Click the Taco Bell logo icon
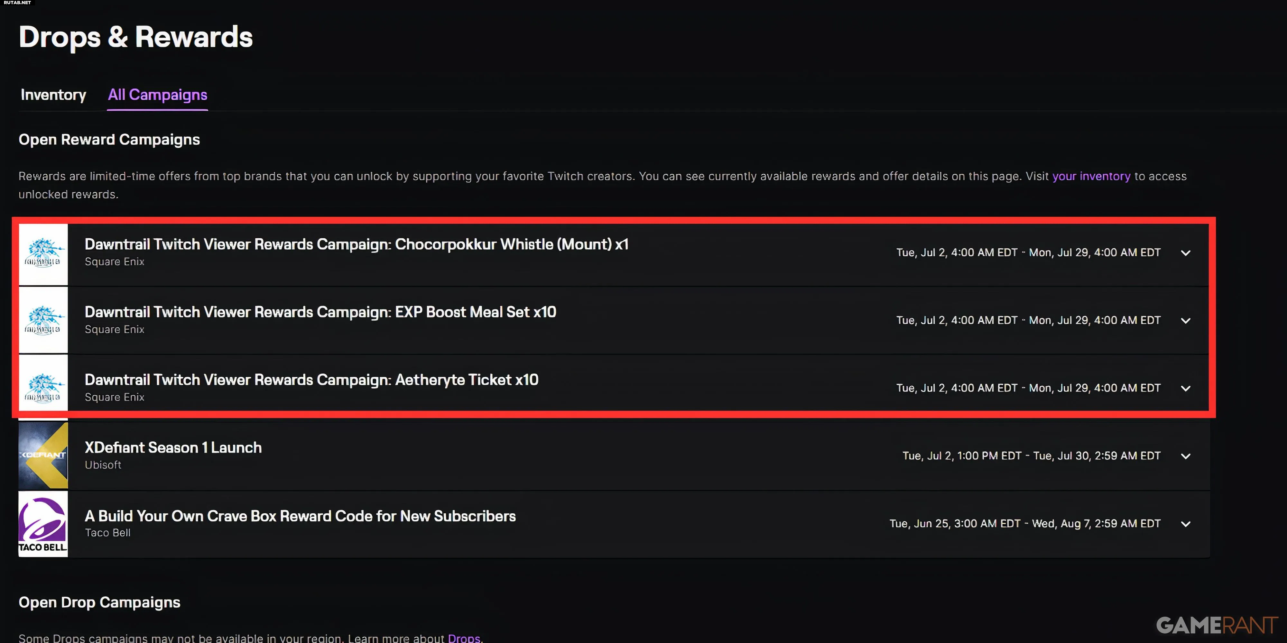This screenshot has height=643, width=1287. (43, 524)
